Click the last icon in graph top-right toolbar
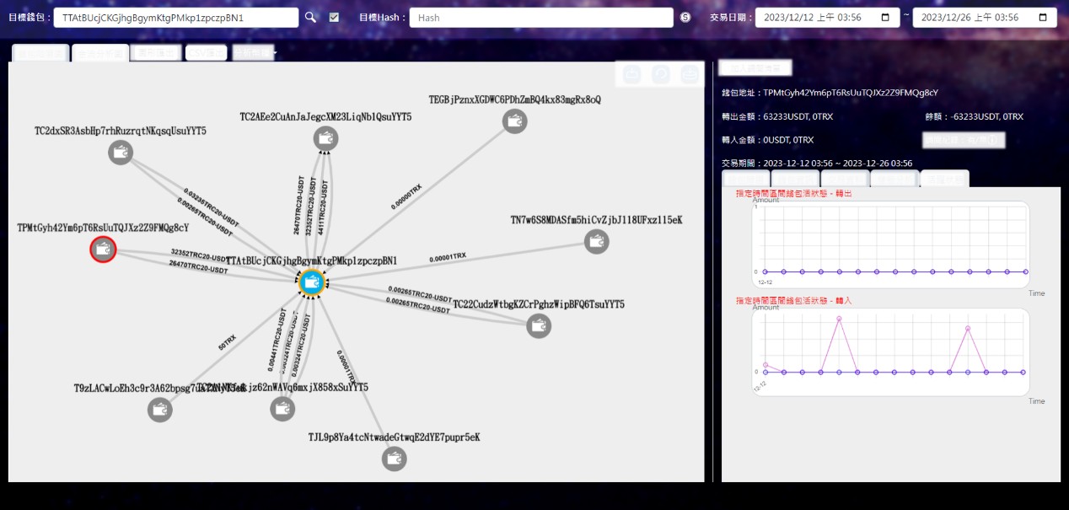The width and height of the screenshot is (1069, 510). pyautogui.click(x=690, y=75)
